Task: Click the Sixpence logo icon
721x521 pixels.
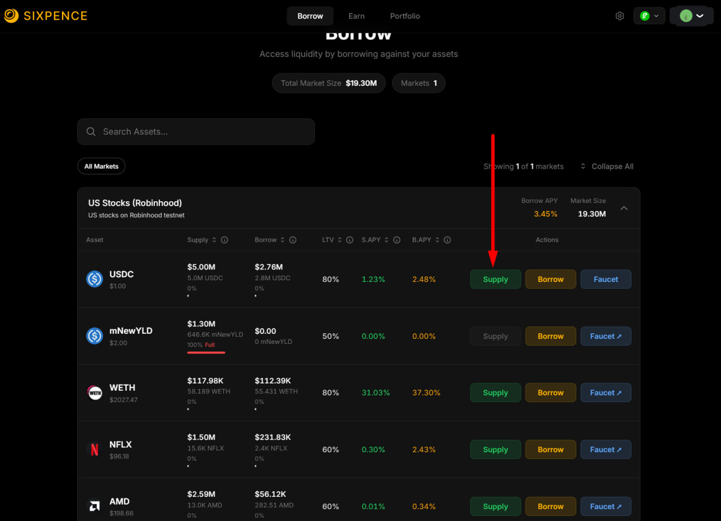Action: tap(11, 16)
